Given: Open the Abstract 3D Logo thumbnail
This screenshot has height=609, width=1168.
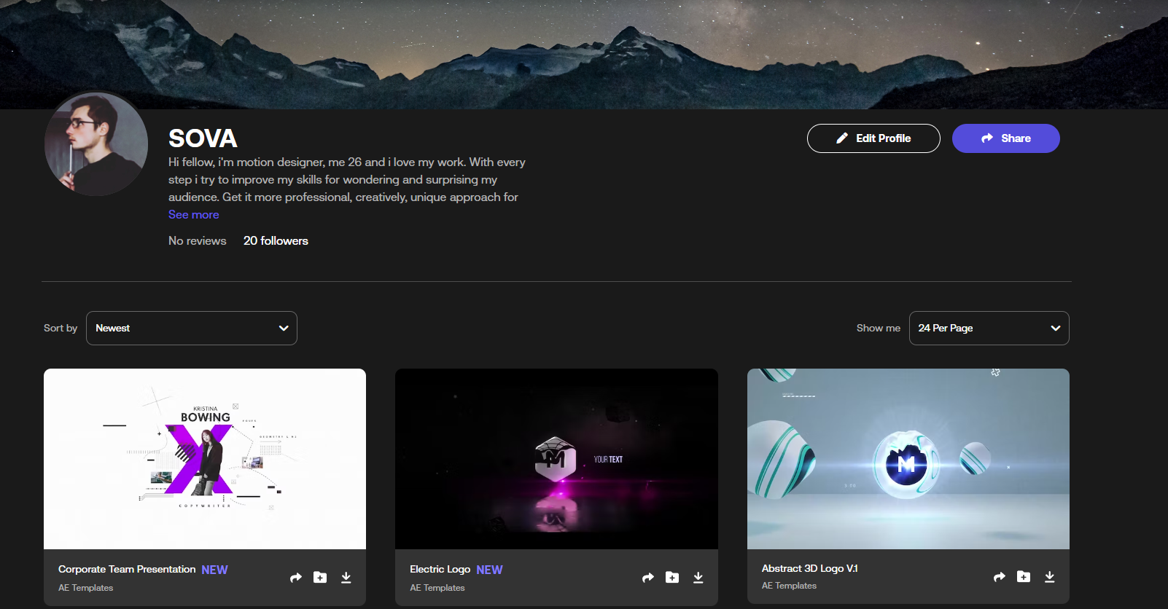Looking at the screenshot, I should click(x=908, y=459).
